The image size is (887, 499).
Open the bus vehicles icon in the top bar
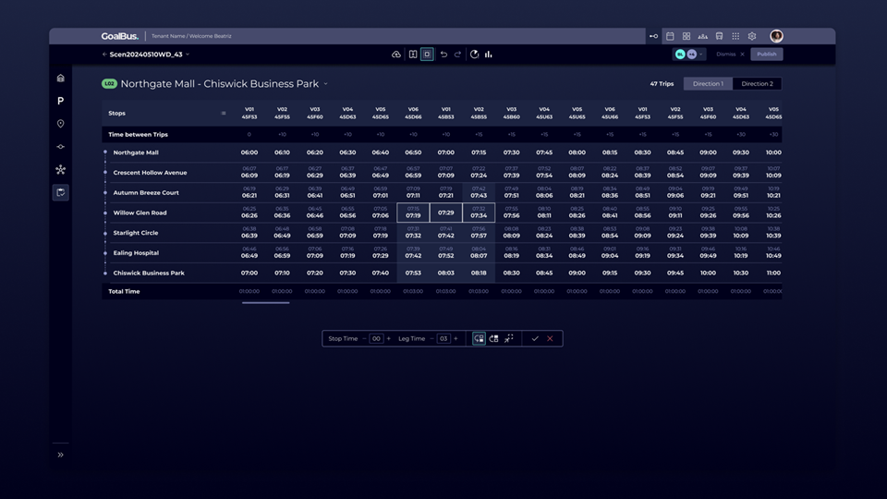tap(719, 36)
